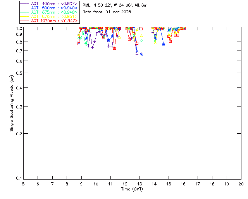Image resolution: width=248 pixels, height=199 pixels.
Task: Click the lowest red square near 11.3 GMT
Action: tap(114, 48)
